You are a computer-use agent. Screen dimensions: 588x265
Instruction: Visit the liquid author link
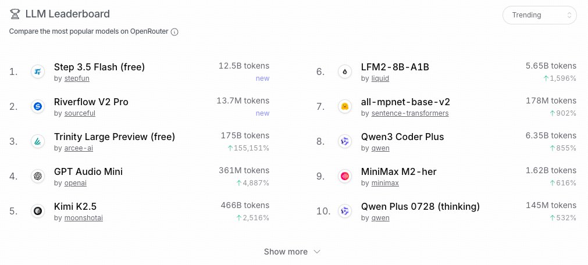point(380,78)
